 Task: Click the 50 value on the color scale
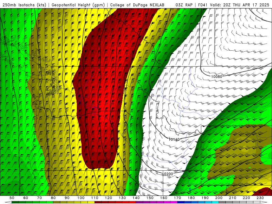coord(12,198)
